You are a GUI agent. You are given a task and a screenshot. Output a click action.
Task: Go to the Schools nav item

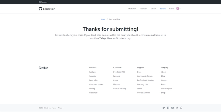(x=154, y=9)
